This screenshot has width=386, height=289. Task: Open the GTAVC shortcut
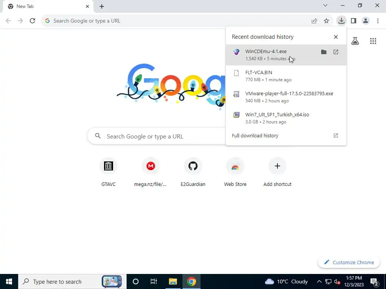(x=108, y=172)
